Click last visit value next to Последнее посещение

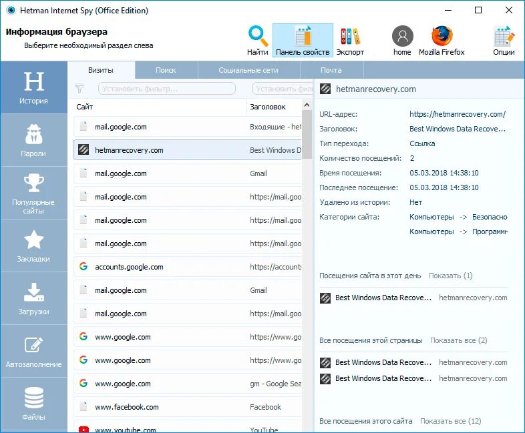[x=444, y=188]
